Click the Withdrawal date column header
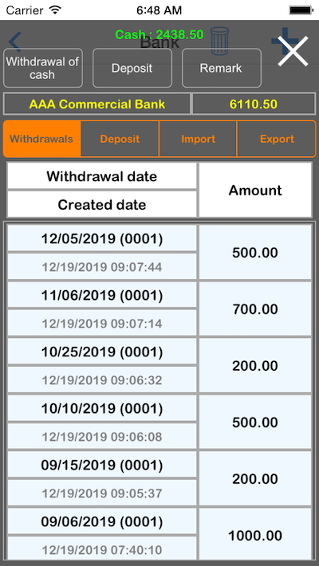 102,176
